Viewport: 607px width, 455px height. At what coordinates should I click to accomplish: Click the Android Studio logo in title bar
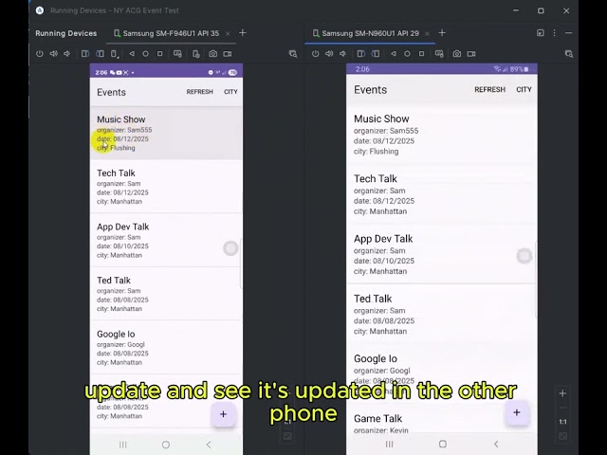point(40,10)
